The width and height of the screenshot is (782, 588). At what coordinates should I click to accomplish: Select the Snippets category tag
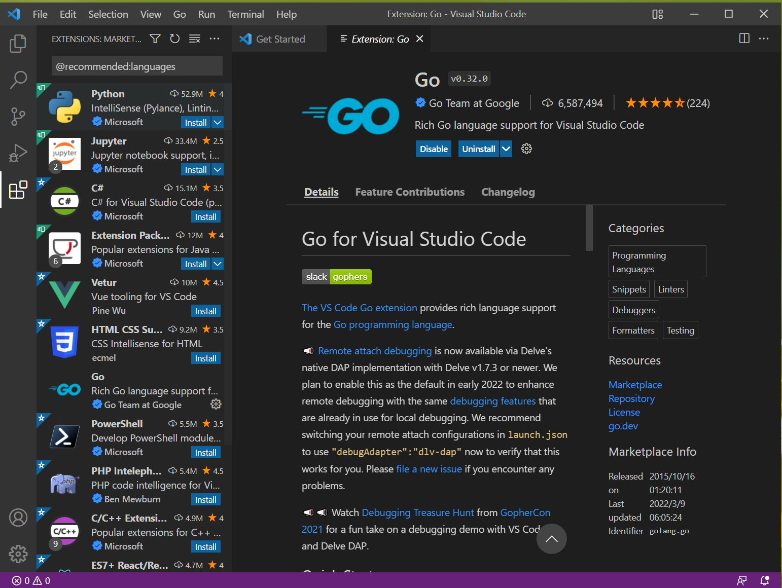tap(629, 289)
